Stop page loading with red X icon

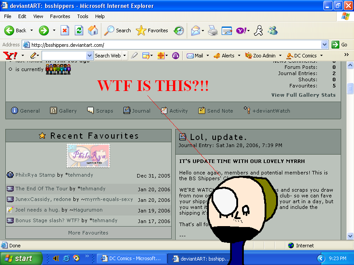point(65,30)
